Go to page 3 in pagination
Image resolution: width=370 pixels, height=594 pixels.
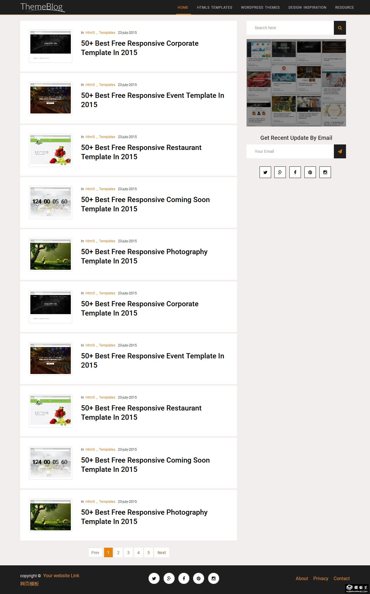pos(128,552)
